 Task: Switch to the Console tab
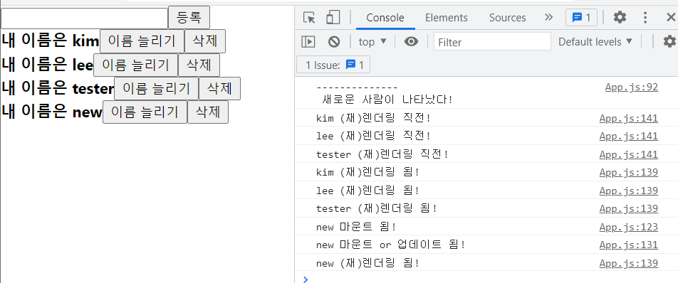[x=385, y=18]
